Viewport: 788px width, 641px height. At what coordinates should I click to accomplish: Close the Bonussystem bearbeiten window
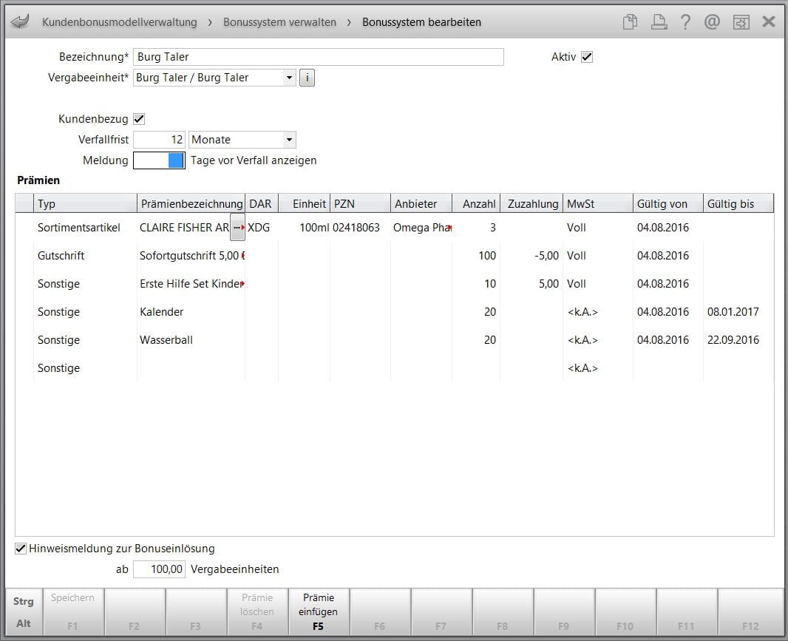(768, 21)
